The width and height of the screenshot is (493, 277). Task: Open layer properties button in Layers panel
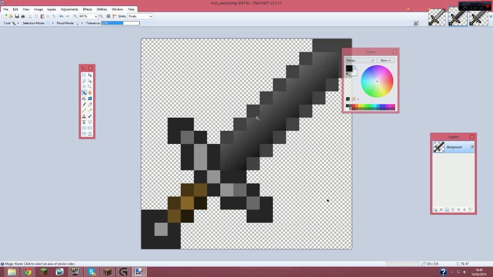(x=470, y=210)
